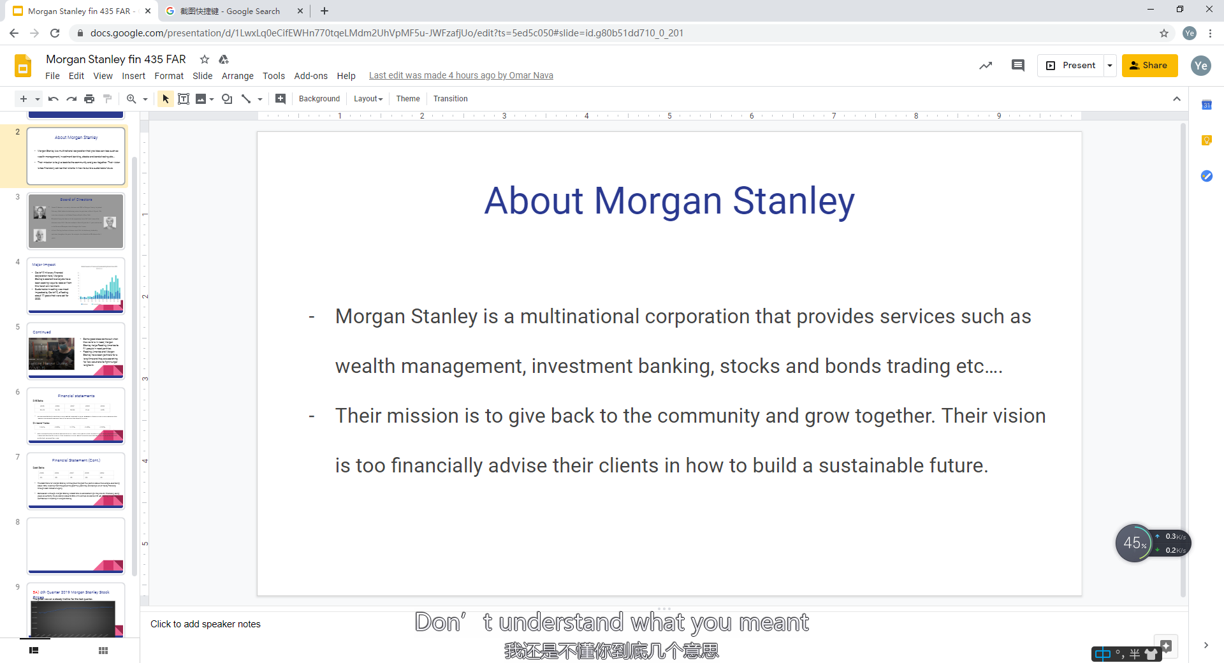Select slide 3 Board of Directors thumbnail

76,221
